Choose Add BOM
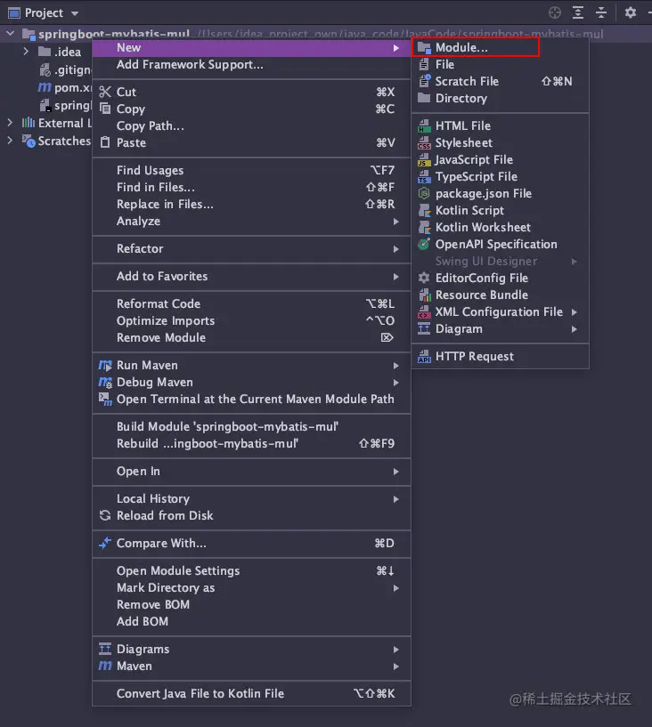 (x=251, y=622)
